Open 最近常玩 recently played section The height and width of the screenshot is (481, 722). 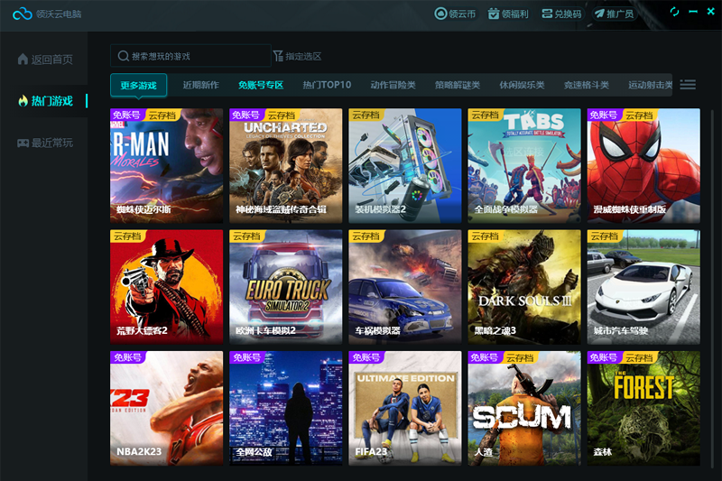tap(45, 143)
